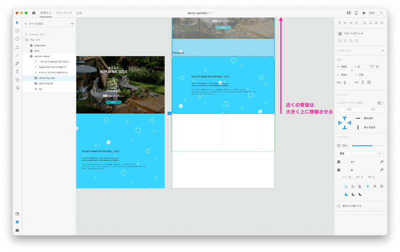400x252 pixels.
Task: Pick fill color with eyedropper
Action: click(x=381, y=162)
